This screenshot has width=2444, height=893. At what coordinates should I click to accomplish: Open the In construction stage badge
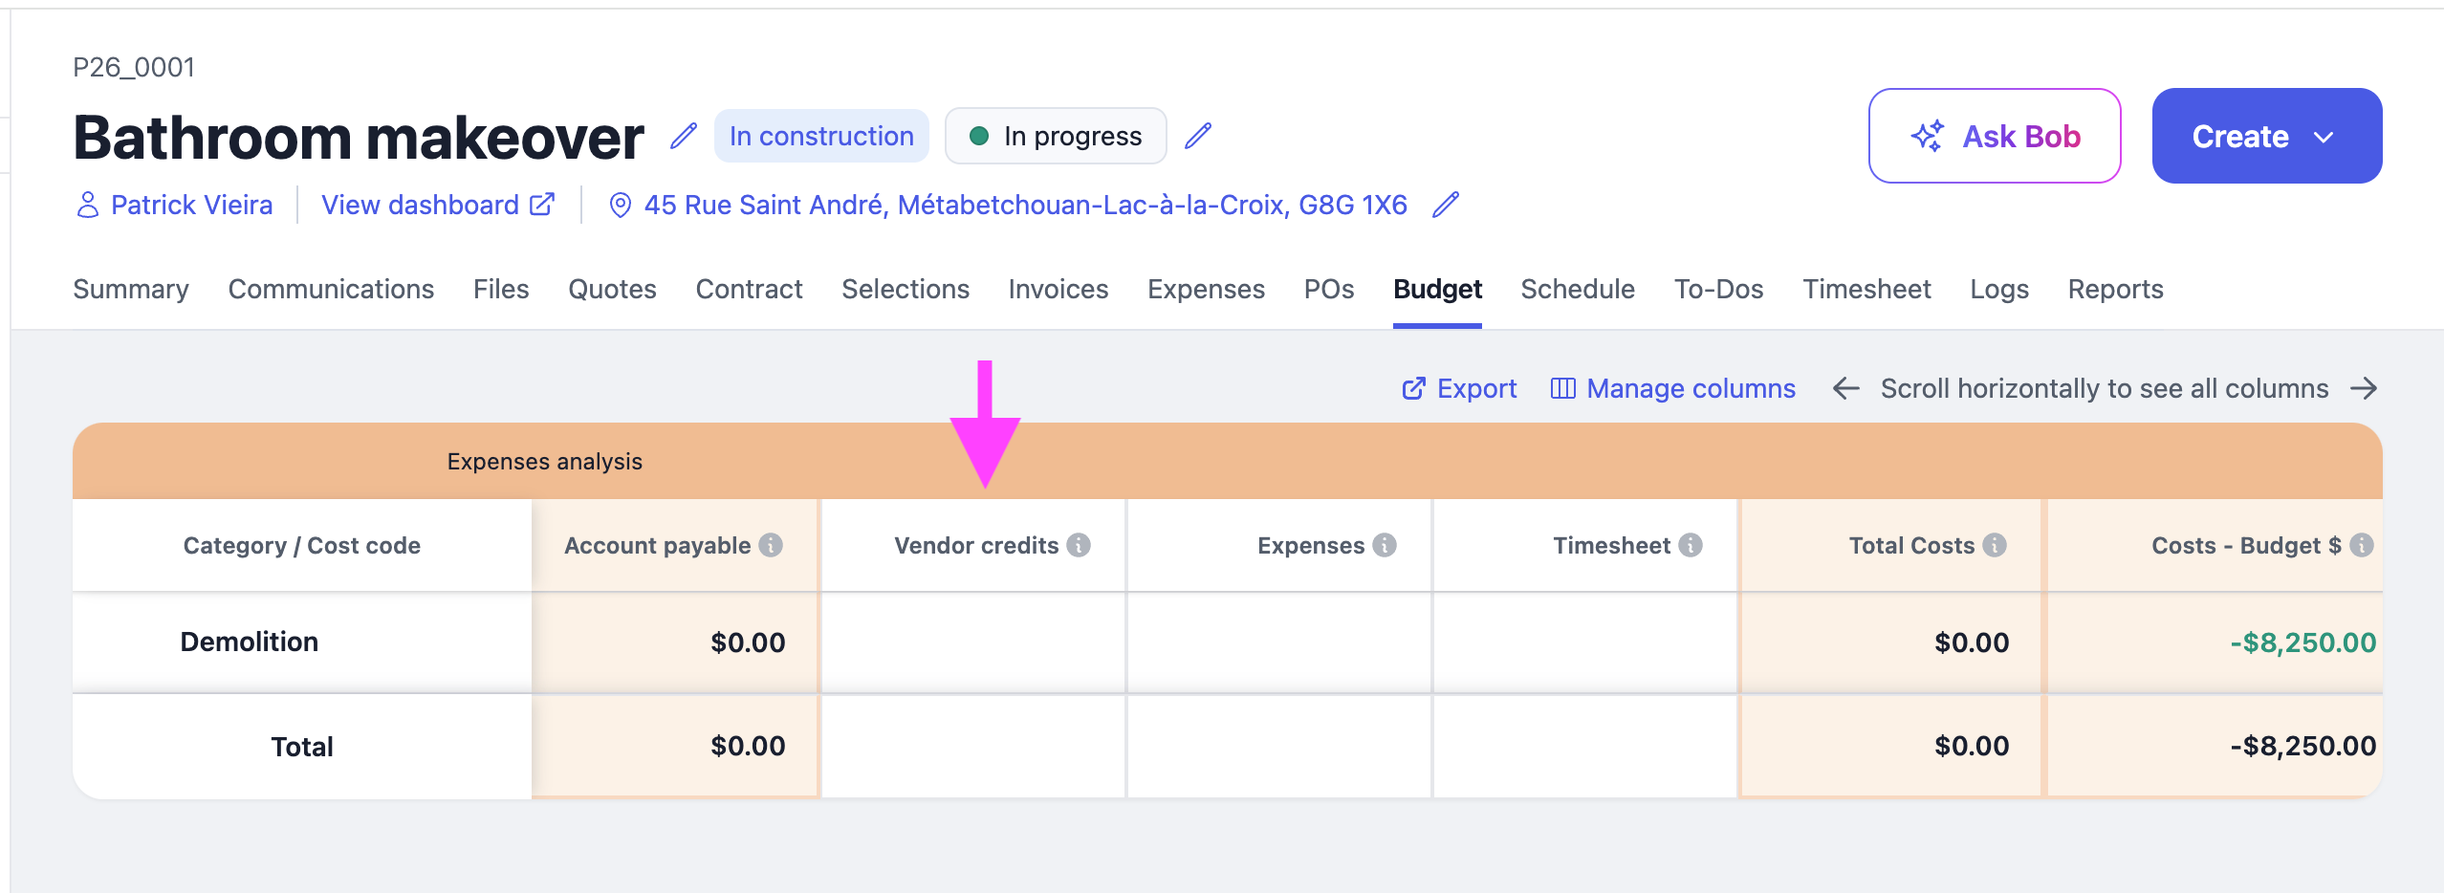[821, 136]
